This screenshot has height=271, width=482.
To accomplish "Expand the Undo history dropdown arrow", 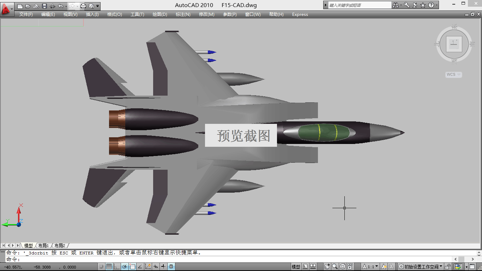I will (66, 6).
